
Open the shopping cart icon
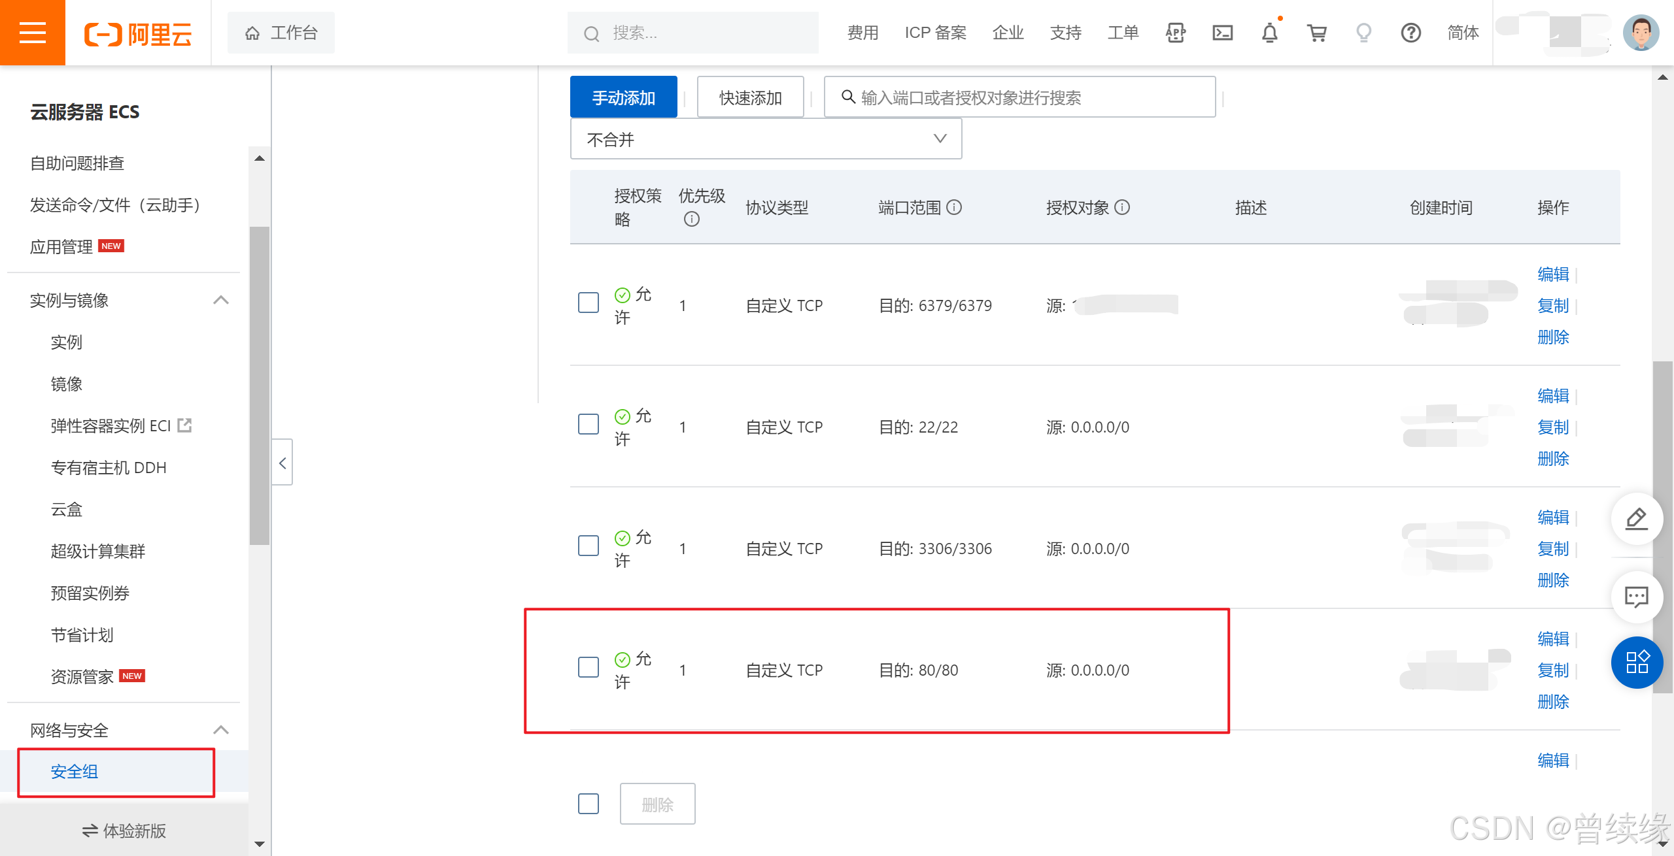coord(1316,33)
